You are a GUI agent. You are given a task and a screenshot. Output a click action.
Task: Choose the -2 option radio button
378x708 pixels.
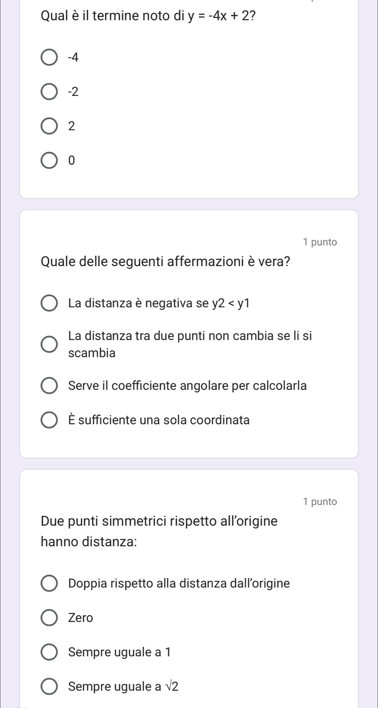click(49, 92)
